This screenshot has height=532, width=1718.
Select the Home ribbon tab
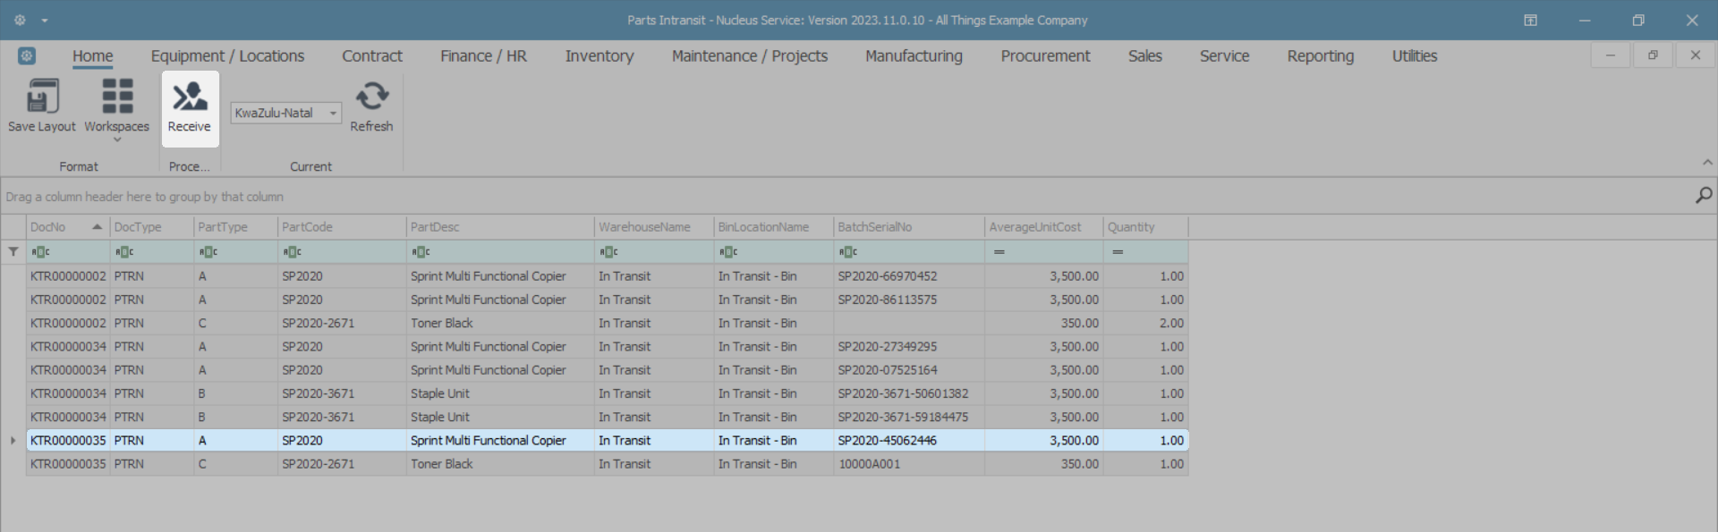93,56
